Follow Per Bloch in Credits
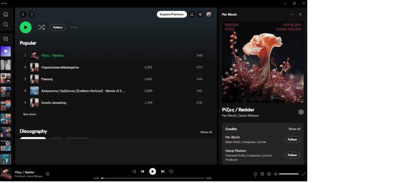Viewport: 401px width, 183px height. [292, 140]
